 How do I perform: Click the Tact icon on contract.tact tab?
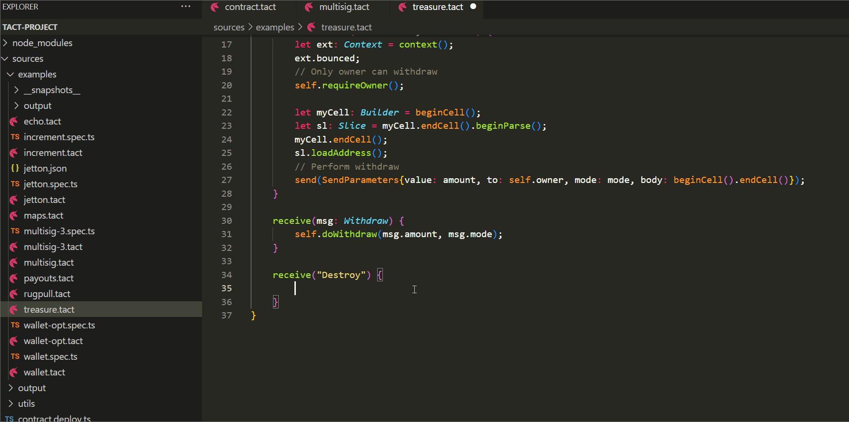click(215, 7)
